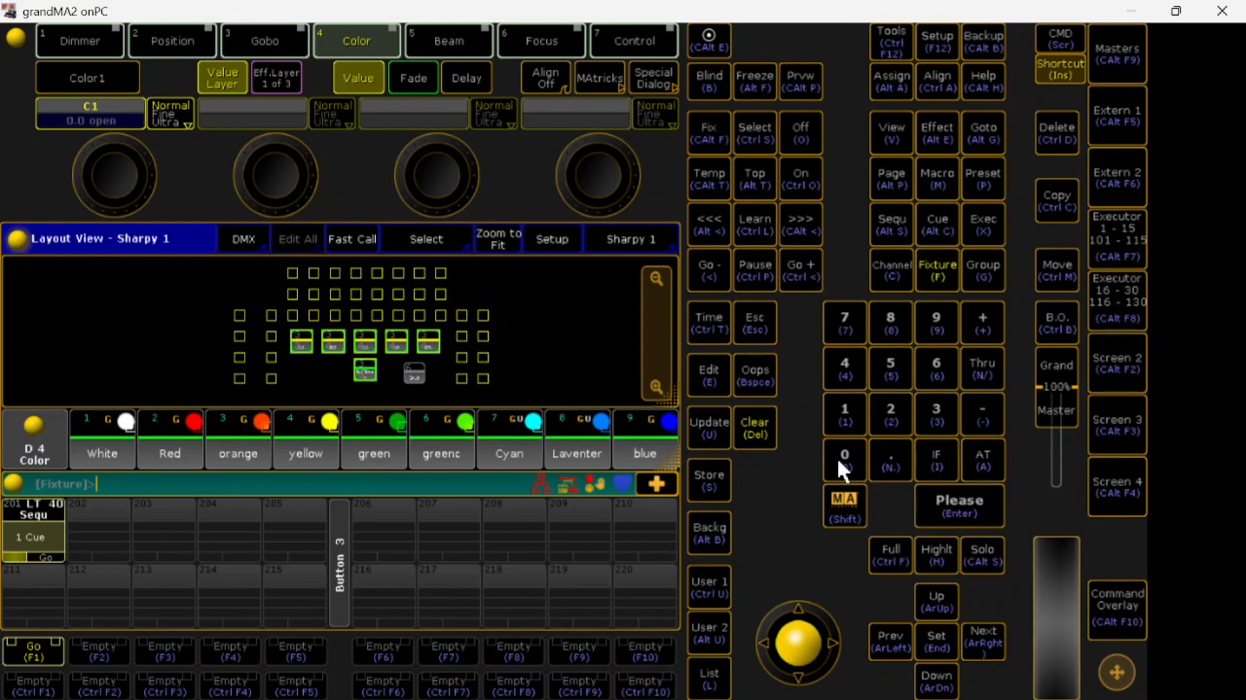The height and width of the screenshot is (700, 1246).
Task: Toggle the B.O. blackout key
Action: [x=1057, y=323]
